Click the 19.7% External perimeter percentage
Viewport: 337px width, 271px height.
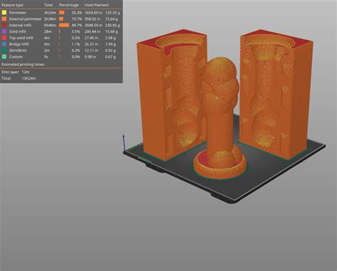coord(77,19)
